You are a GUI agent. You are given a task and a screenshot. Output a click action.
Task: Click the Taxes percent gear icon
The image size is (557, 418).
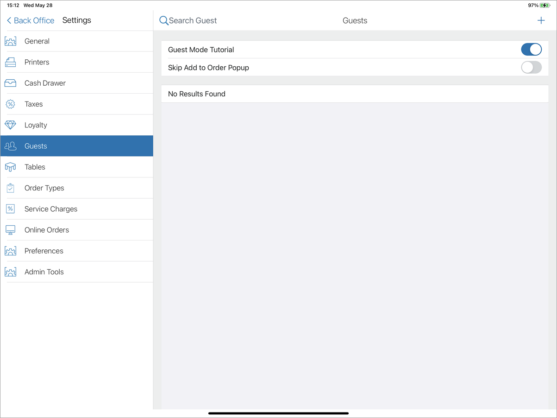pyautogui.click(x=10, y=104)
